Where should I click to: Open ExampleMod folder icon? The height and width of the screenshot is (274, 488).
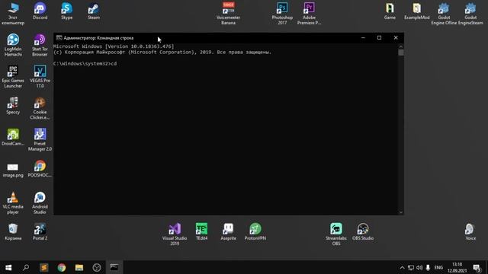click(x=417, y=11)
